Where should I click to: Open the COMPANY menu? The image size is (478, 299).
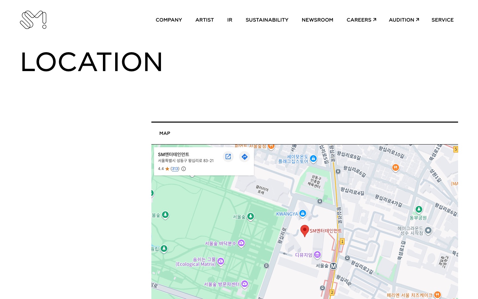(x=169, y=20)
